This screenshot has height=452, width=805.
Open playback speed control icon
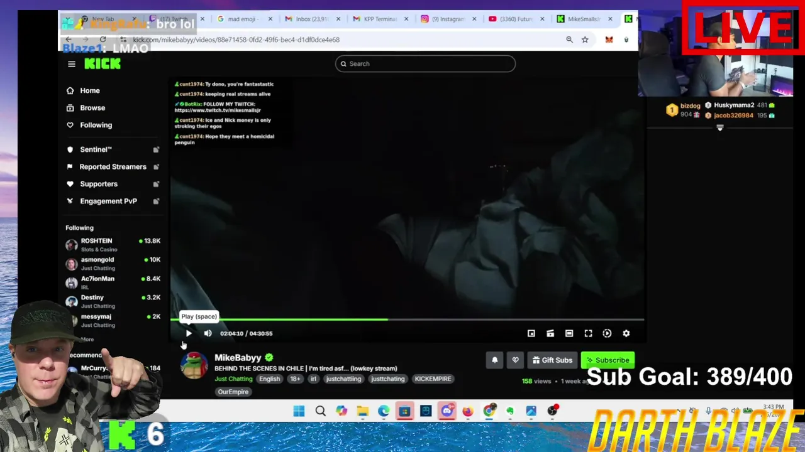[607, 333]
